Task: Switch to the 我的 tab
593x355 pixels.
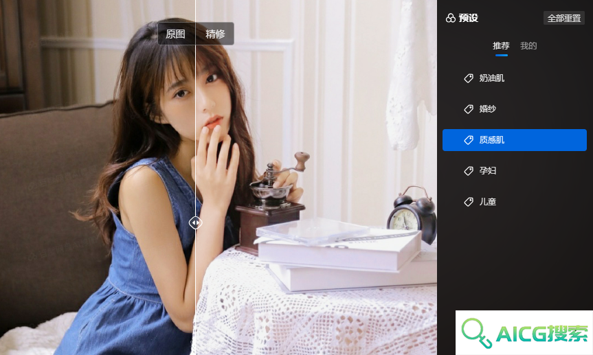Action: [528, 46]
